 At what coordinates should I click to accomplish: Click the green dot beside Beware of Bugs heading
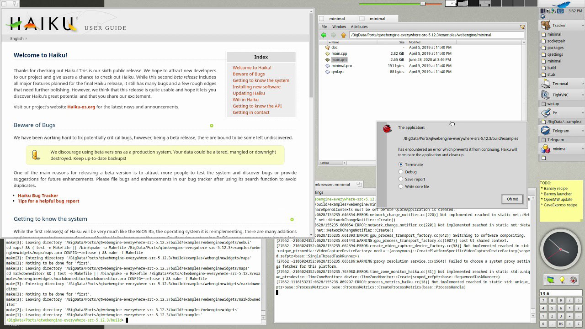(x=212, y=126)
